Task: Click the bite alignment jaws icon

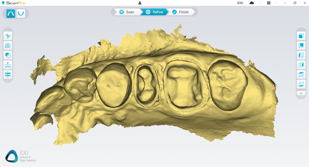Action: pyautogui.click(x=8, y=74)
